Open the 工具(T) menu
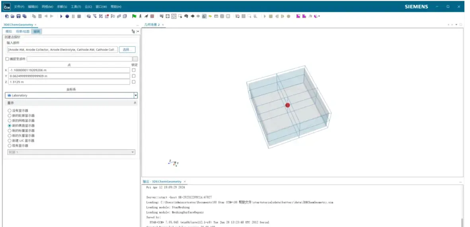 tap(76, 7)
